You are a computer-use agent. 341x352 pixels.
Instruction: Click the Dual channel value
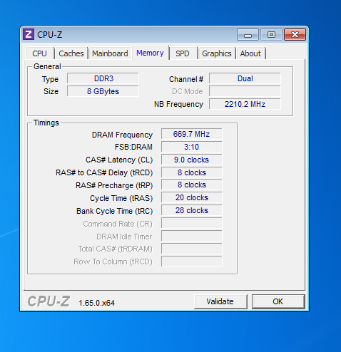(245, 78)
